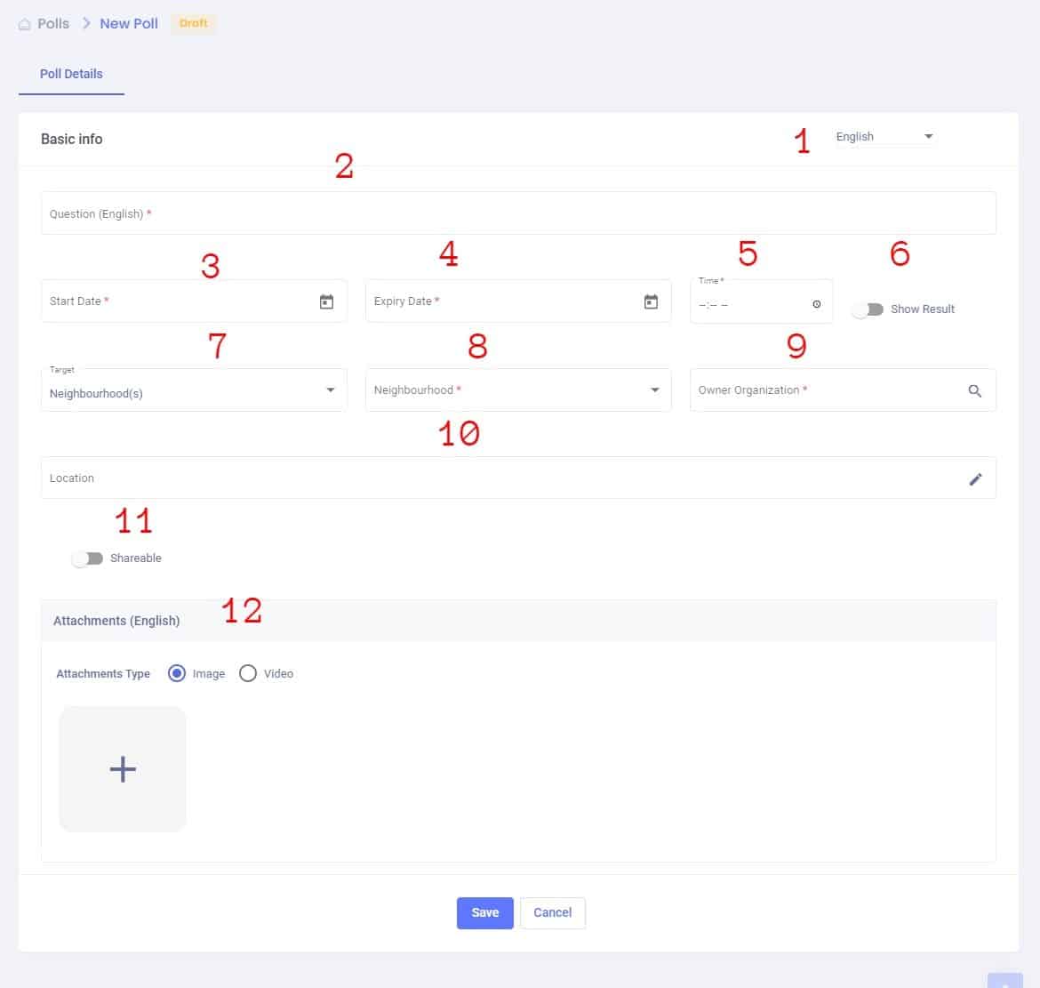The image size is (1040, 988).
Task: Click the clock icon in Time field
Action: click(x=816, y=304)
